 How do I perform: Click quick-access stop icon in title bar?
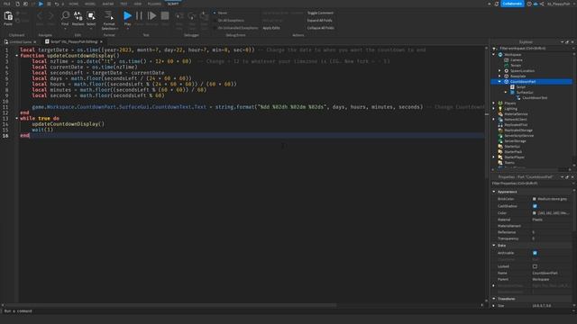(x=49, y=4)
